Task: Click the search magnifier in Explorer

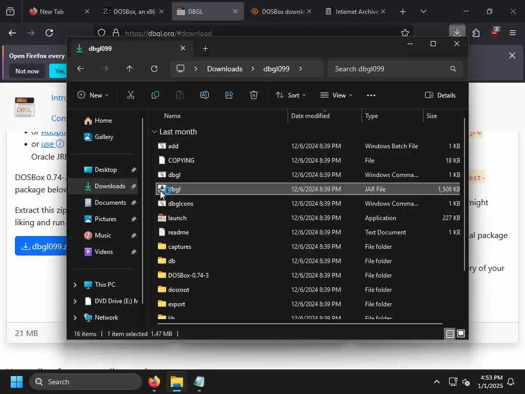Action: point(453,69)
